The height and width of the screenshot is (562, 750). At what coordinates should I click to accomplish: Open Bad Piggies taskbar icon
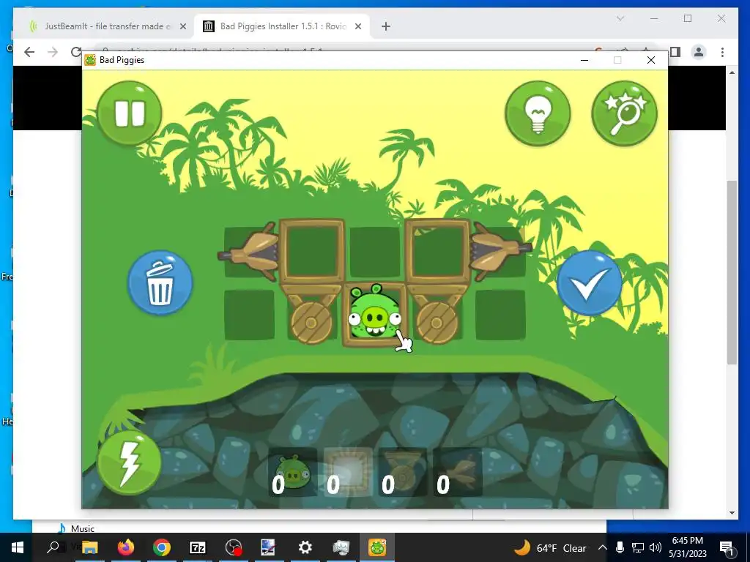(377, 547)
